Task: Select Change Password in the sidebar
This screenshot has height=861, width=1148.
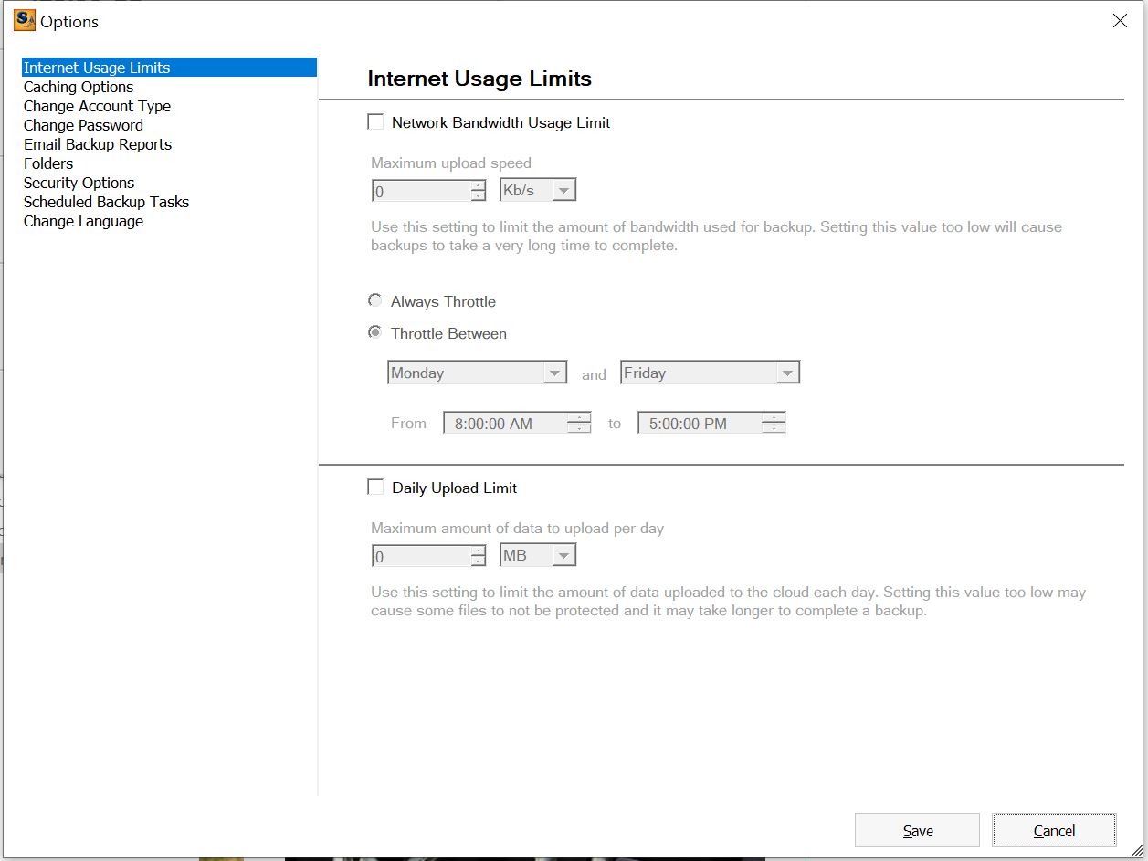Action: coord(83,125)
